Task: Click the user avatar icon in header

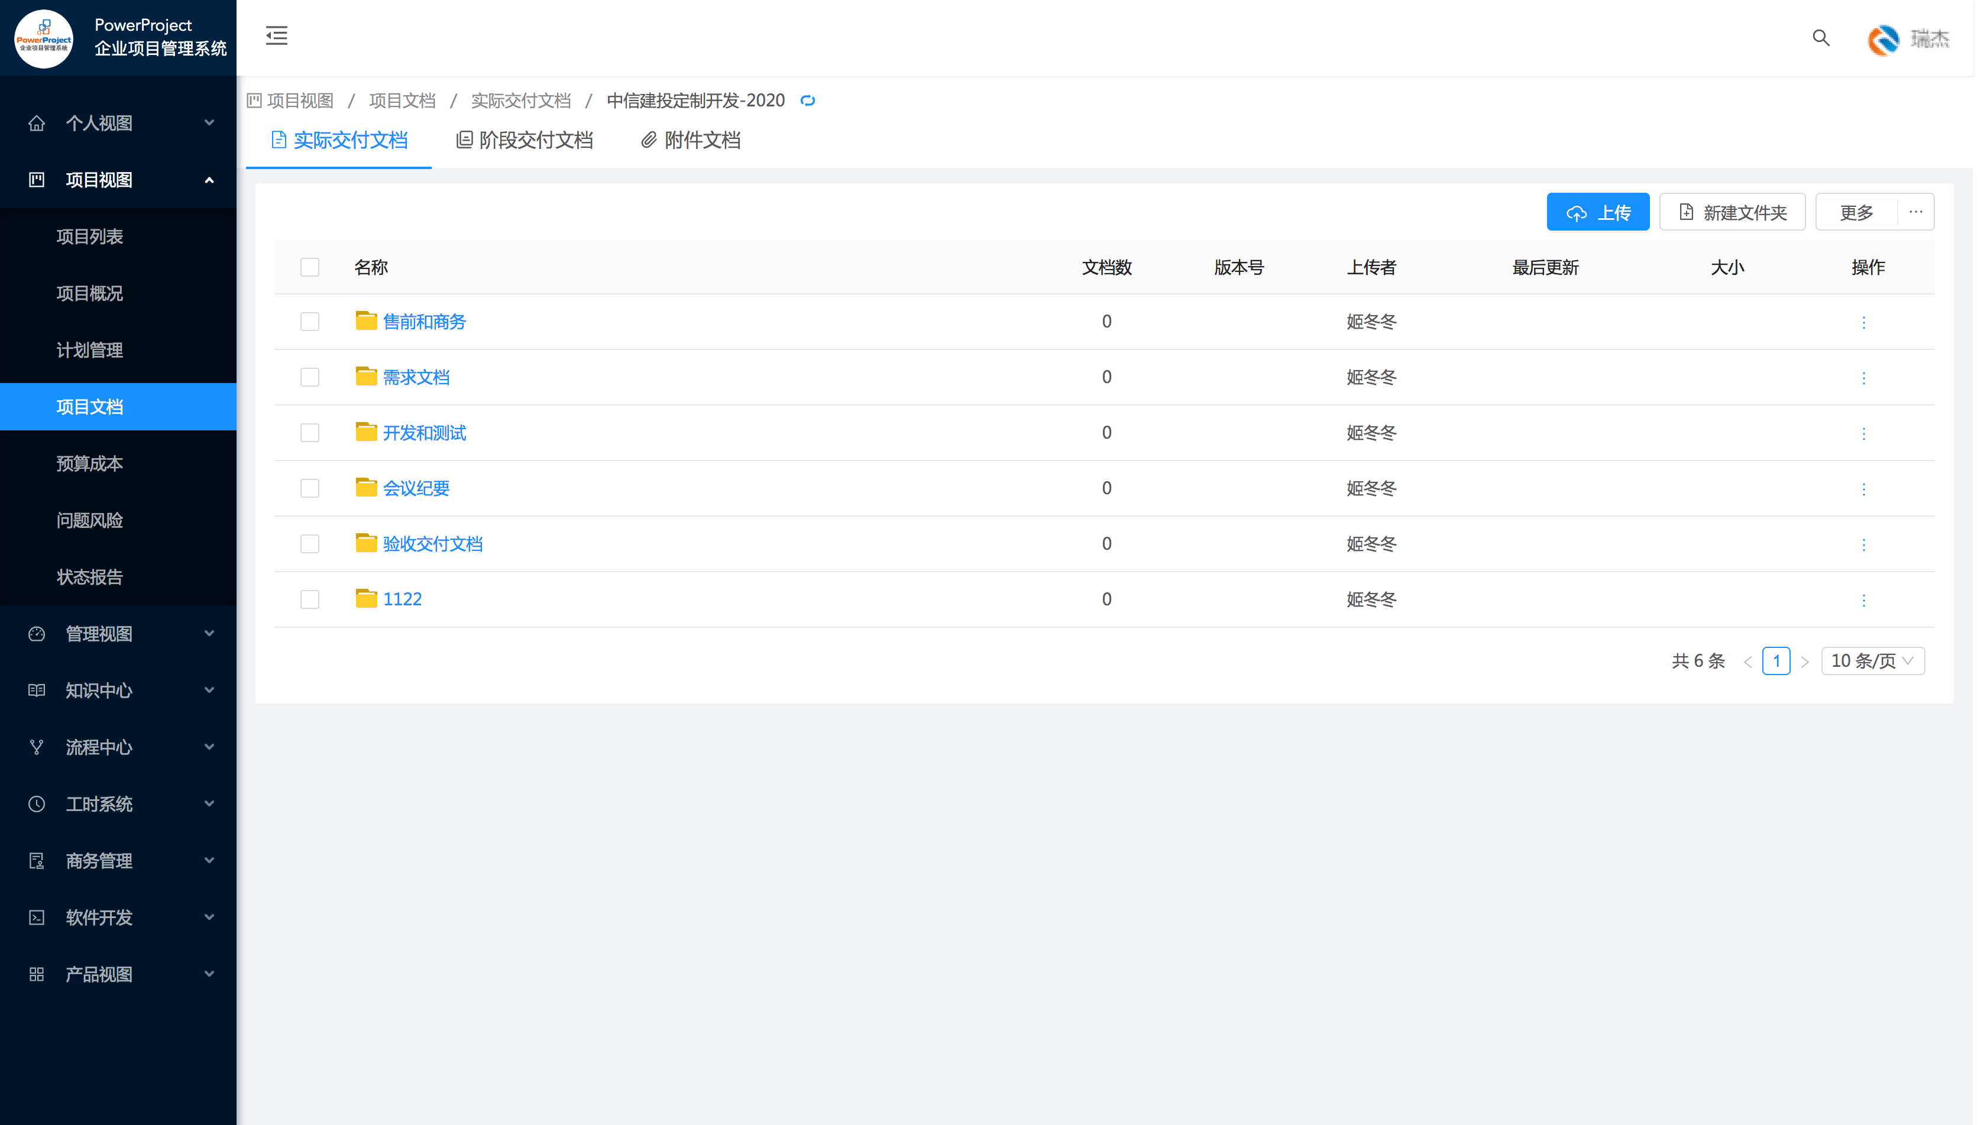Action: [x=1884, y=38]
